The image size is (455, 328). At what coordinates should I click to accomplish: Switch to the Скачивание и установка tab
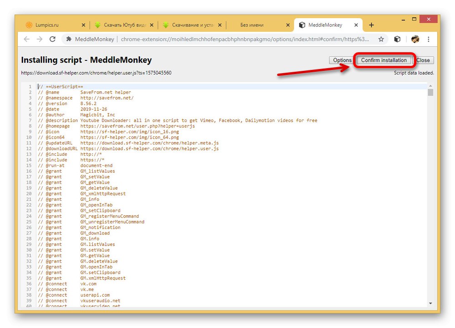192,25
